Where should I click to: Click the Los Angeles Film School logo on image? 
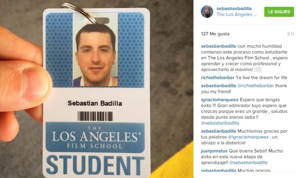point(95,137)
